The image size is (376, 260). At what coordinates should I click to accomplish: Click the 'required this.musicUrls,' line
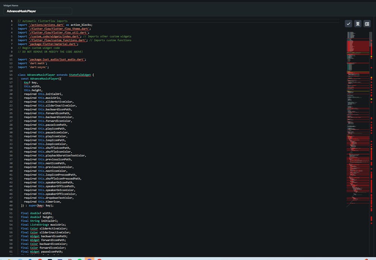42,98
